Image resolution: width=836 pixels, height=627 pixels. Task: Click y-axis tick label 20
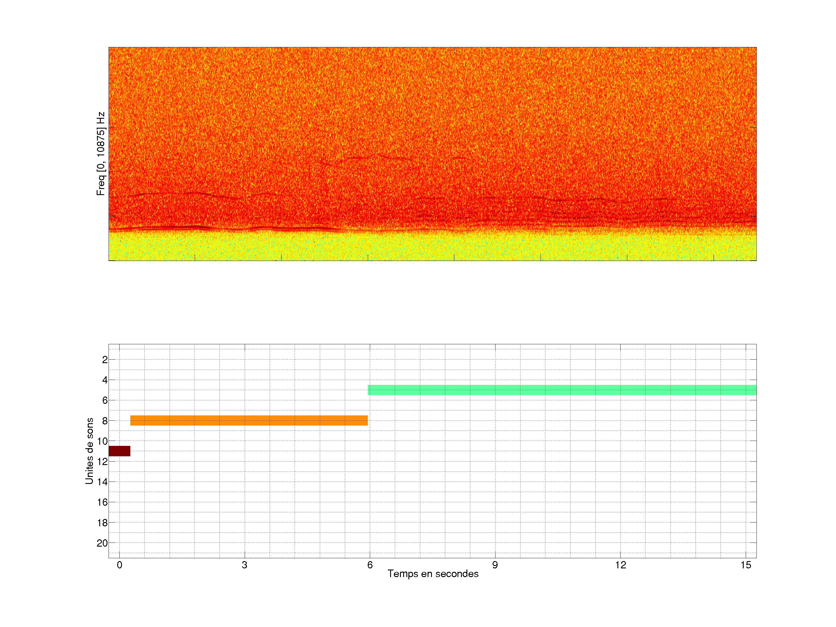click(x=102, y=543)
